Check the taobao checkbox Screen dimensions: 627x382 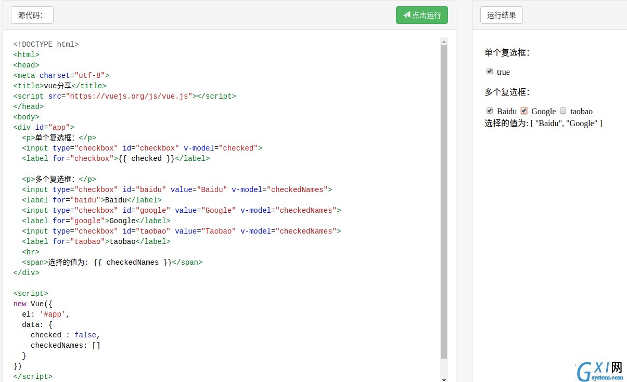tap(563, 111)
